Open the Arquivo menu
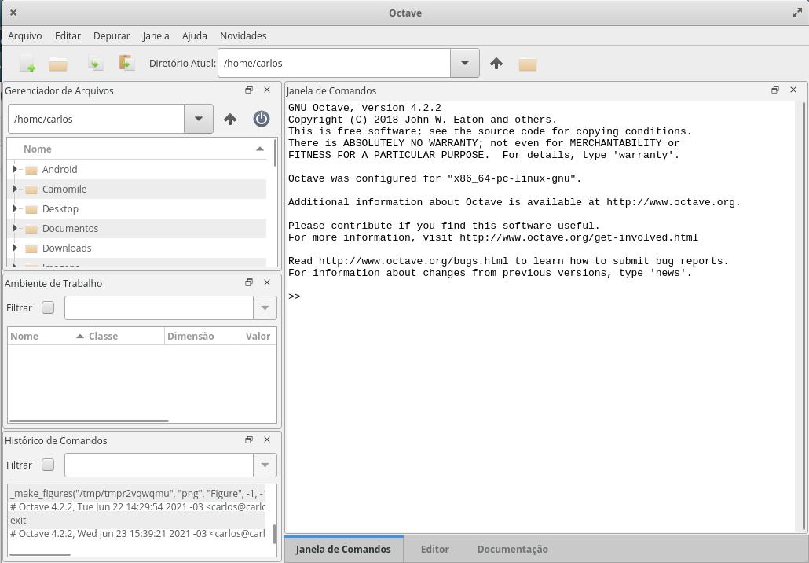 point(25,35)
